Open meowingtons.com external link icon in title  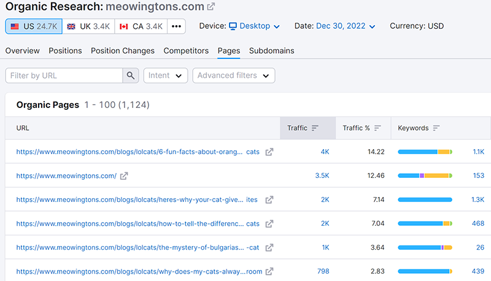[211, 7]
